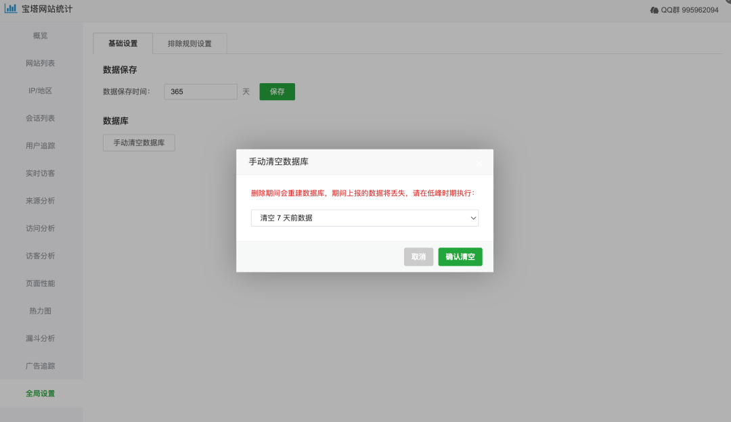
Task: Open 用户追踪 in the sidebar
Action: point(41,145)
